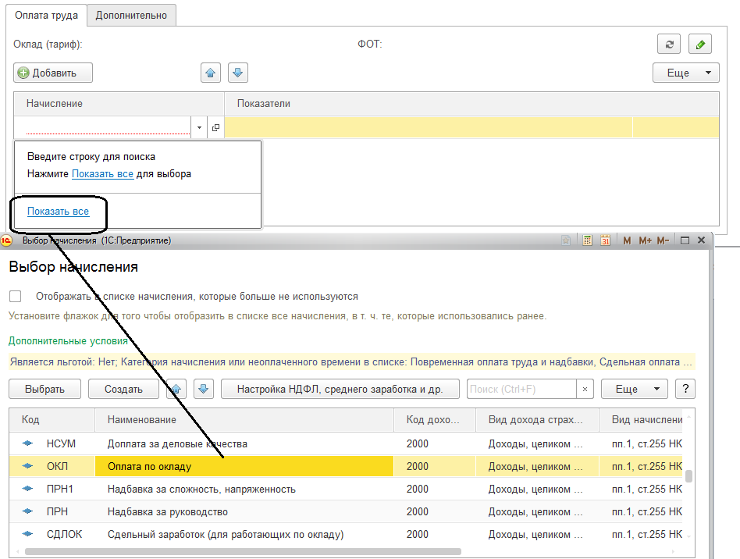Open Еще menu in Выбор начисления dialog
This screenshot has height=559, width=740.
[x=636, y=389]
